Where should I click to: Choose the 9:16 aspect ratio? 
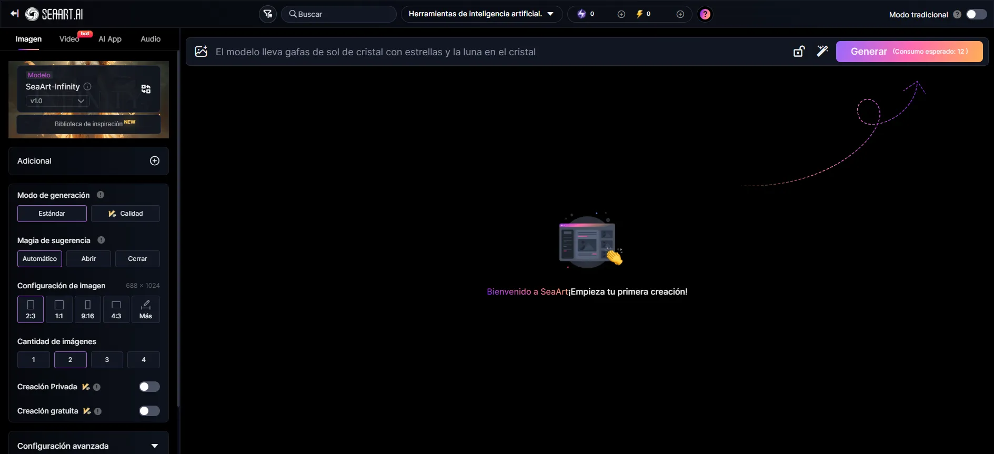point(87,309)
